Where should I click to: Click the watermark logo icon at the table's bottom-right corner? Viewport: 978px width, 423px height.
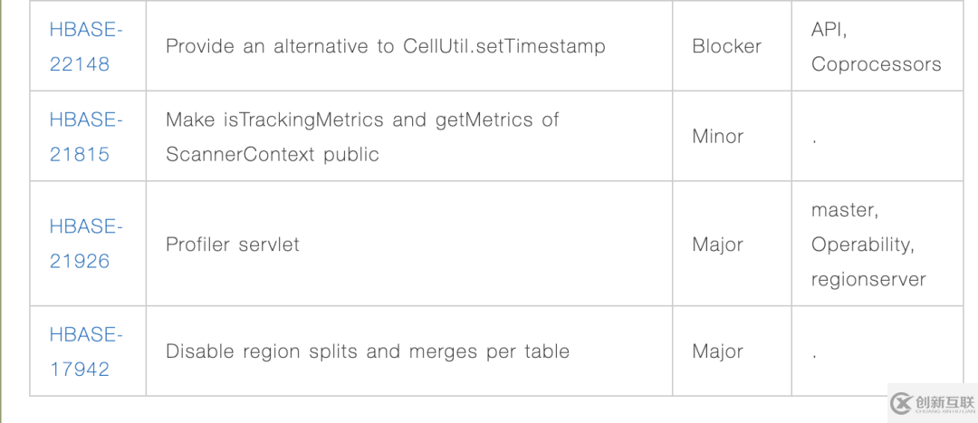pos(901,402)
